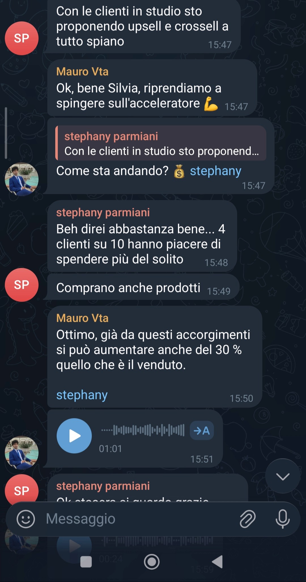Image resolution: width=306 pixels, height=582 pixels.
Task: Tap the stephany mention under 30% message
Action: 82,395
